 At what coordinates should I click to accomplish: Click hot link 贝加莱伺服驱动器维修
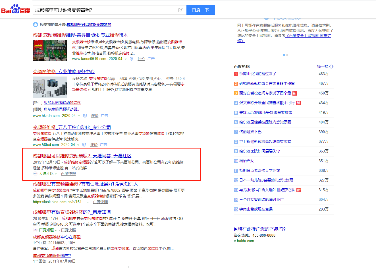click(62, 102)
